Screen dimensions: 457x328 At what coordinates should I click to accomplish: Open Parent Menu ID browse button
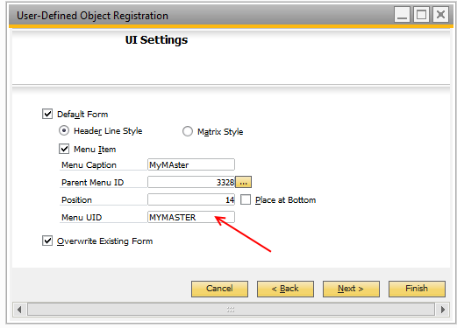point(244,182)
